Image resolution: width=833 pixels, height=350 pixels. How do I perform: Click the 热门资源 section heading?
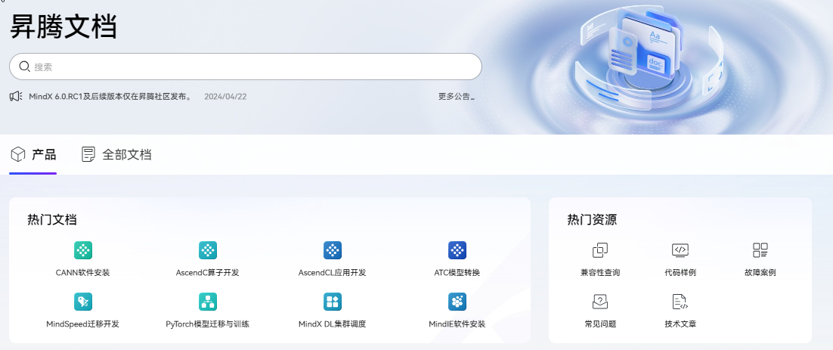(592, 219)
